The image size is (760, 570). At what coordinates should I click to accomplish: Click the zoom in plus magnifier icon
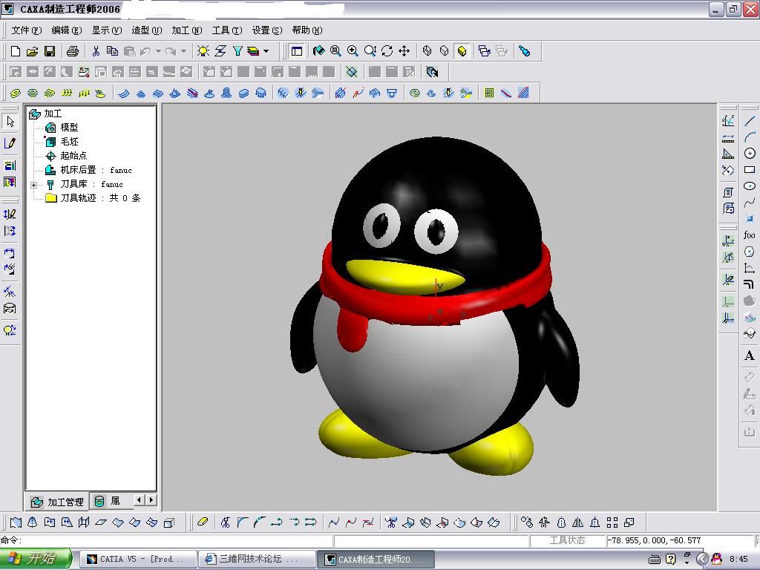353,51
